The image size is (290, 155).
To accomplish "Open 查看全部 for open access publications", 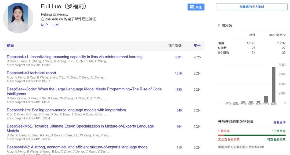I will 279,122.
